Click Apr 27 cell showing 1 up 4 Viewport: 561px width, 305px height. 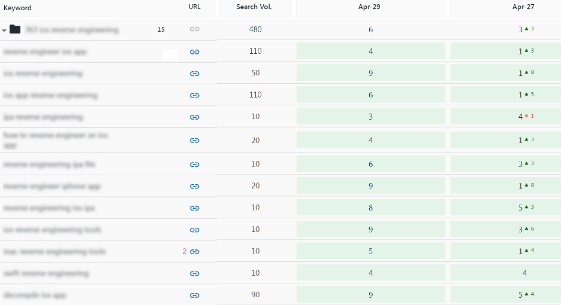click(505, 251)
